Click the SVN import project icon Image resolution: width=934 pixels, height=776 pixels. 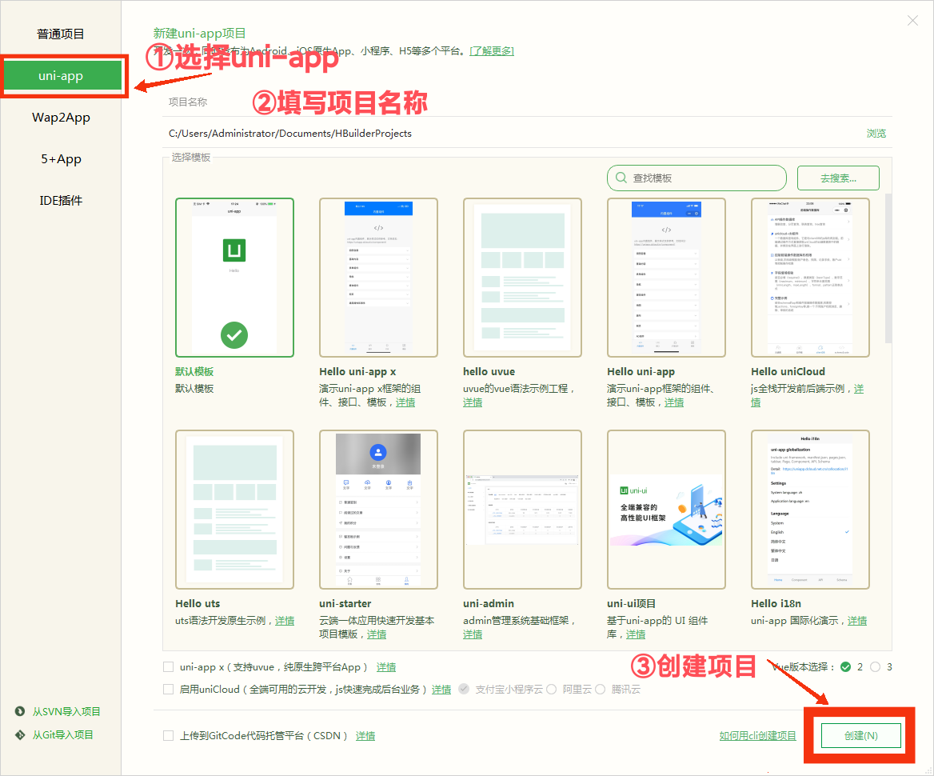coord(20,712)
